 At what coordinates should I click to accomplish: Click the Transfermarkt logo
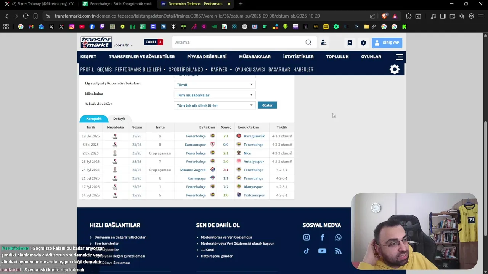coord(96,42)
